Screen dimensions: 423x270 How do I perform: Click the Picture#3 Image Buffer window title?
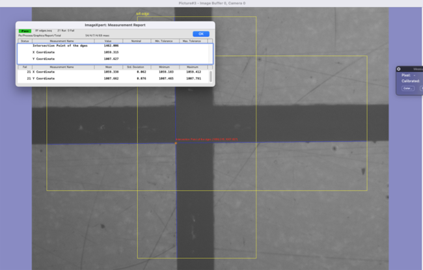coord(211,3)
